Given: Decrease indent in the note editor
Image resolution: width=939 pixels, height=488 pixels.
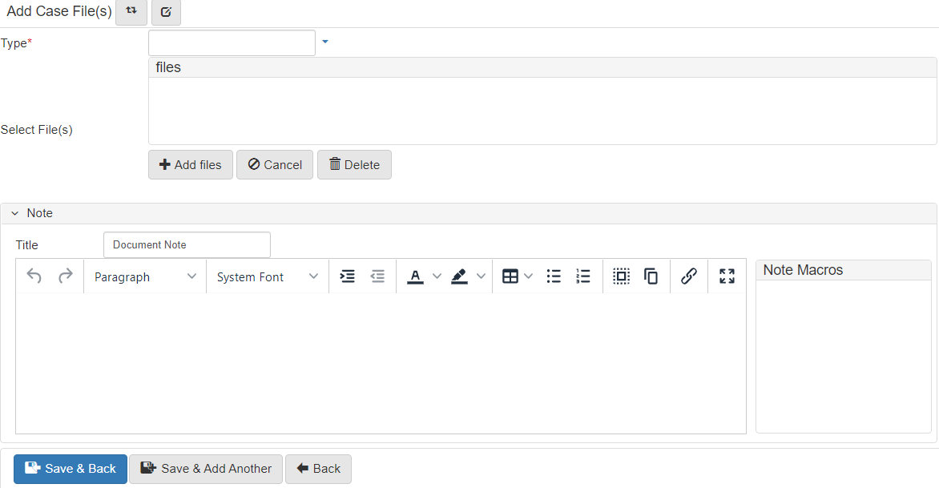Looking at the screenshot, I should (377, 276).
